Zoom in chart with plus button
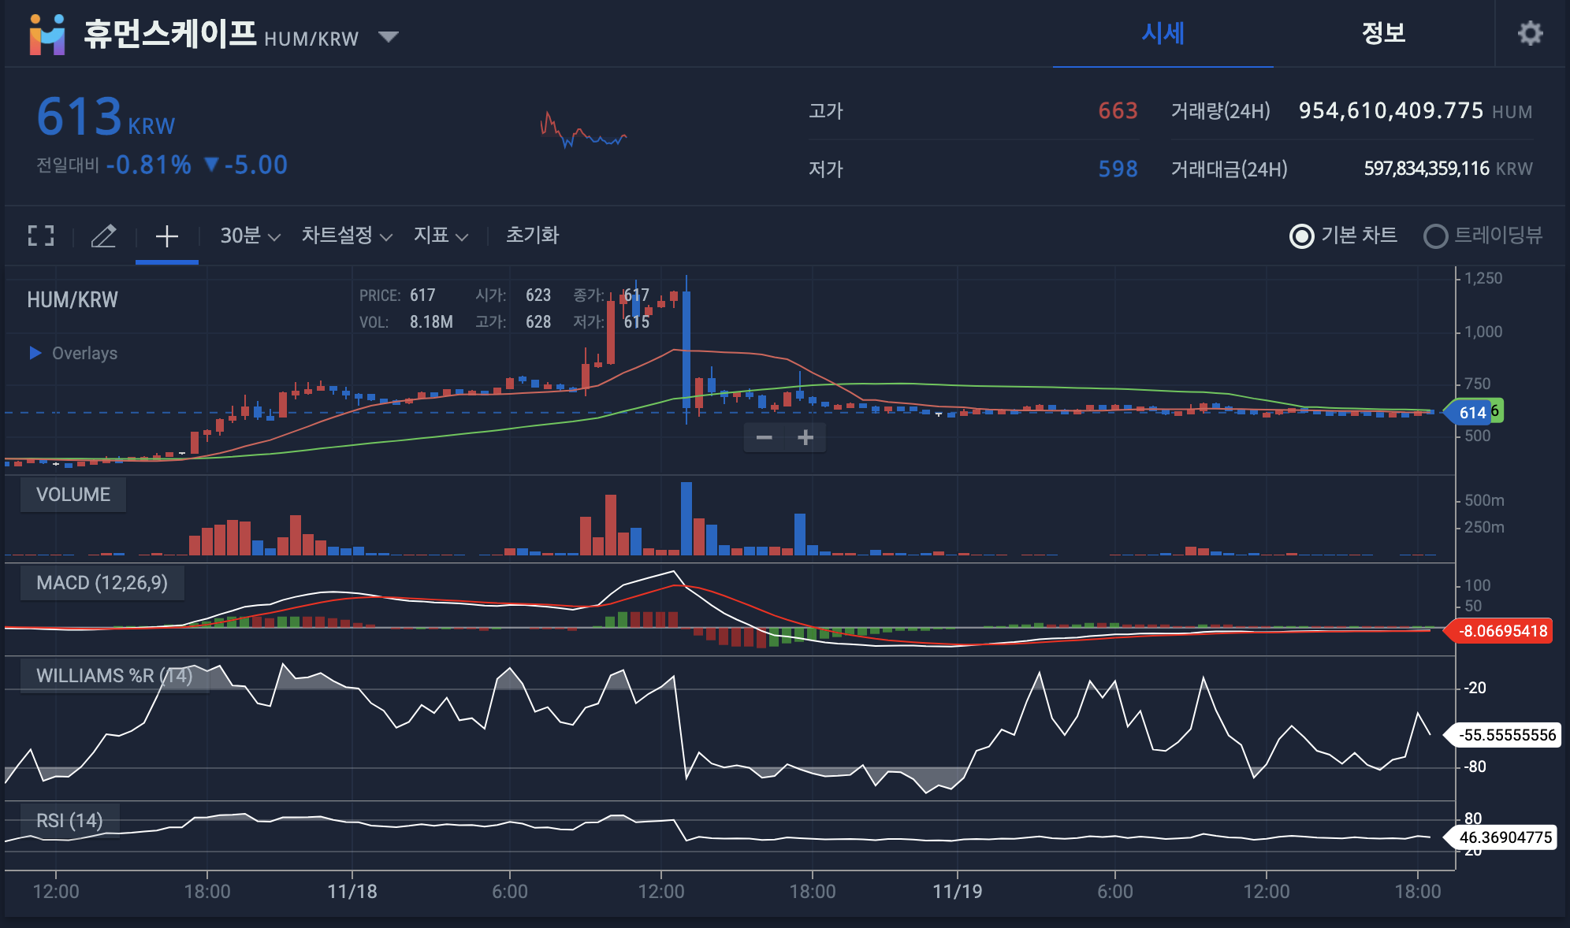The height and width of the screenshot is (928, 1570). pos(805,437)
